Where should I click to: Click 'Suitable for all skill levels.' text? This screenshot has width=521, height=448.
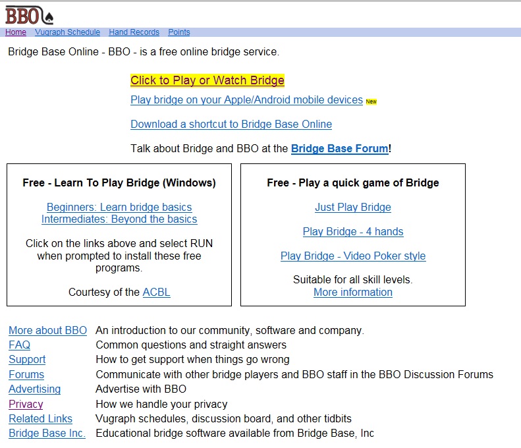tap(353, 280)
